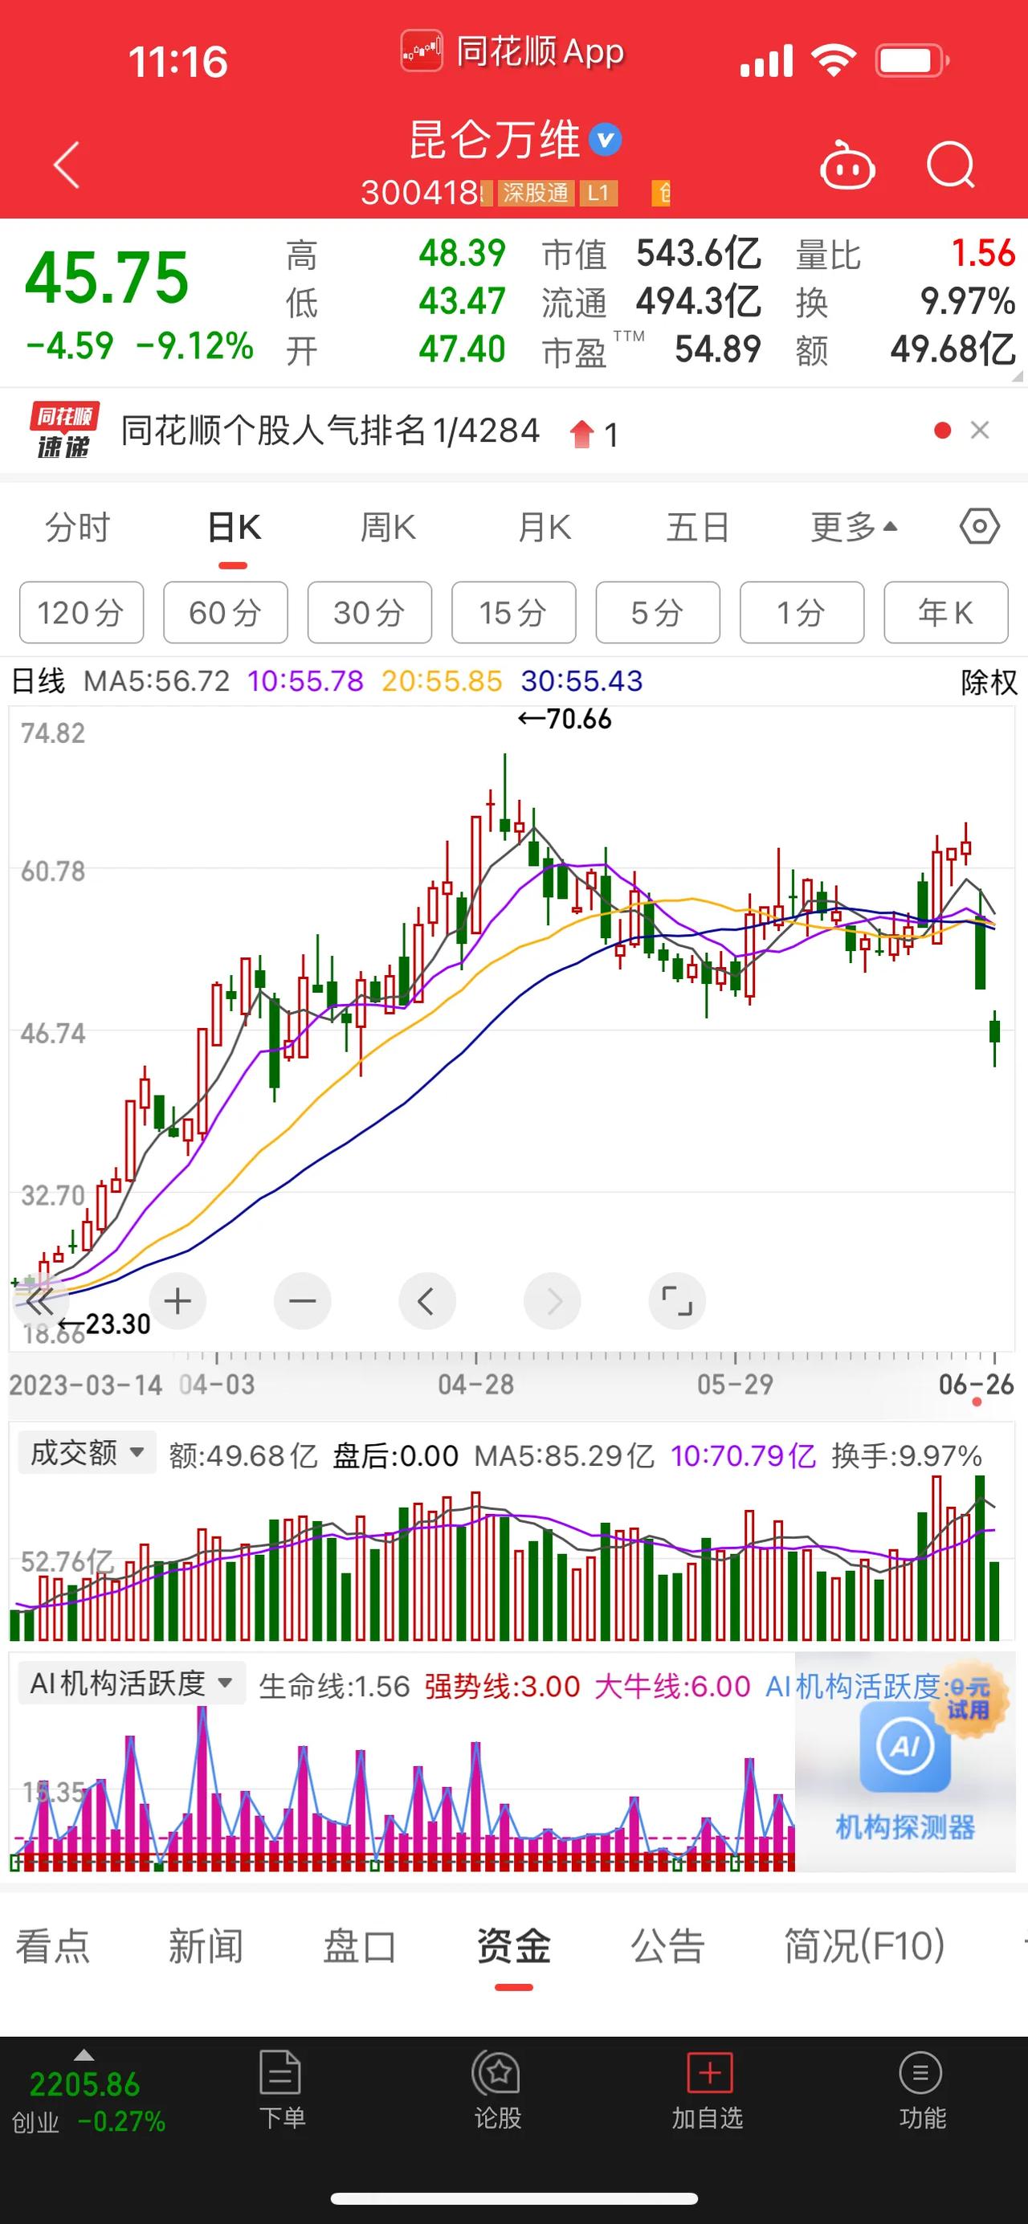Select 30分 interval button

(x=369, y=612)
